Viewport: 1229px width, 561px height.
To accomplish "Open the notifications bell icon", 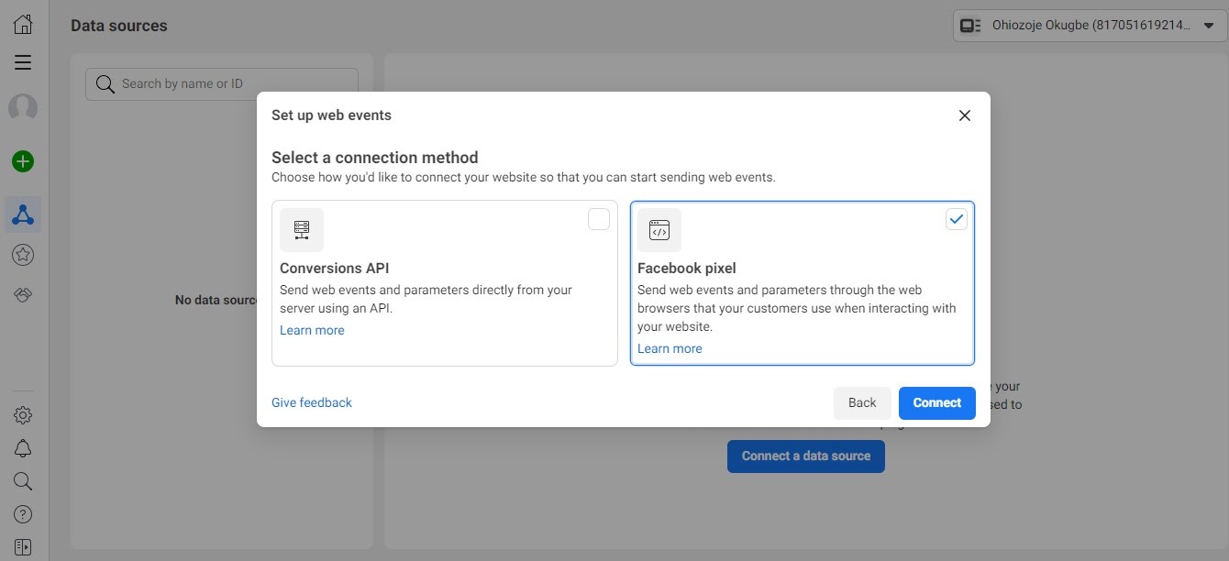I will tap(22, 447).
